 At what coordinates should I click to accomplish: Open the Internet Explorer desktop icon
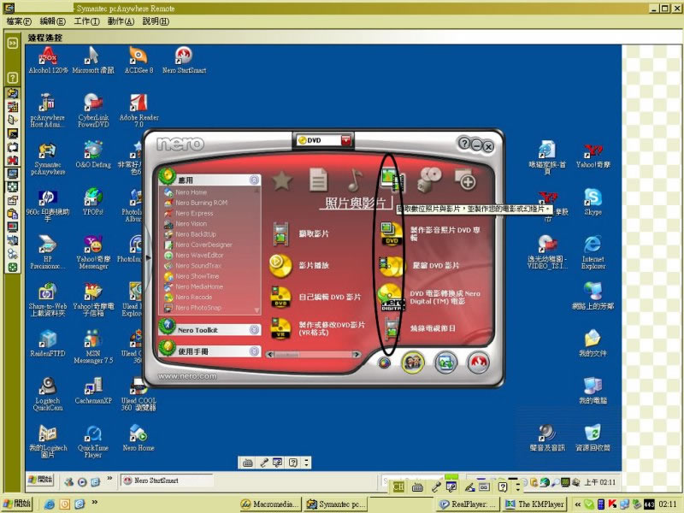[593, 252]
